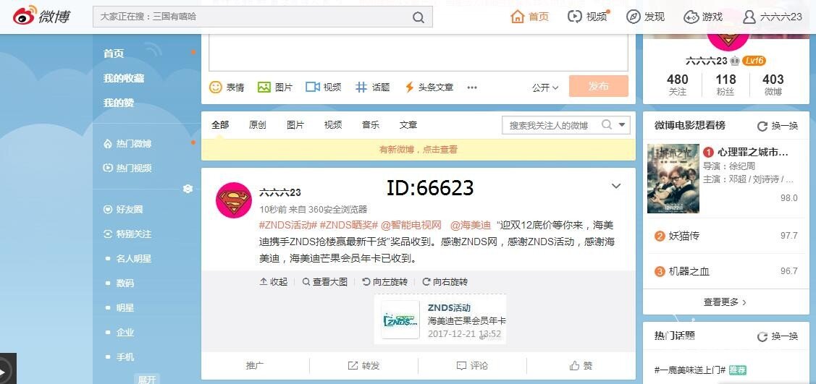Click 查看更多 in movie ranking
Image resolution: width=816 pixels, height=384 pixels.
click(725, 302)
